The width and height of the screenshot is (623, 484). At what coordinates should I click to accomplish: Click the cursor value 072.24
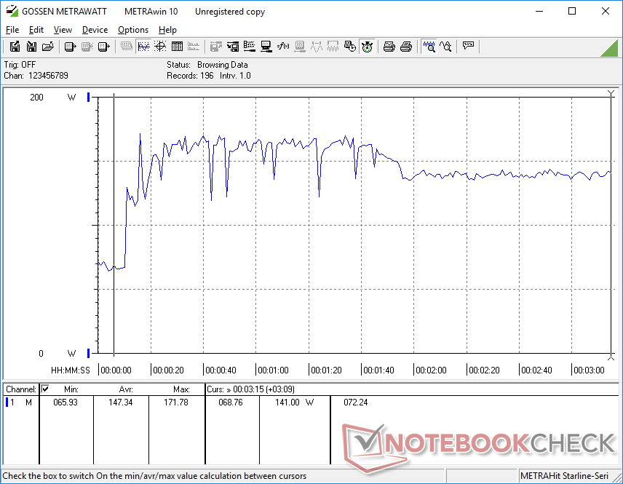coord(356,402)
